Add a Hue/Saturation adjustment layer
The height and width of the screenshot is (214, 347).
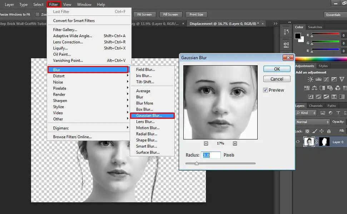coord(307,88)
